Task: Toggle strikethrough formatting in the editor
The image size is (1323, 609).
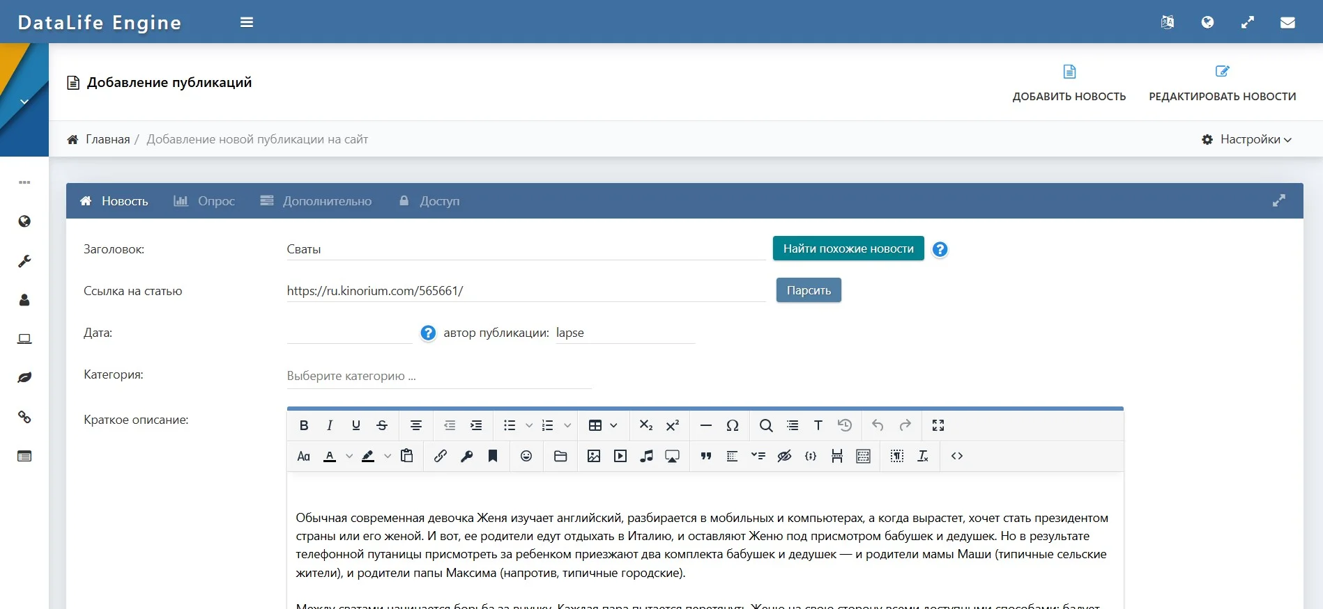Action: coord(382,425)
